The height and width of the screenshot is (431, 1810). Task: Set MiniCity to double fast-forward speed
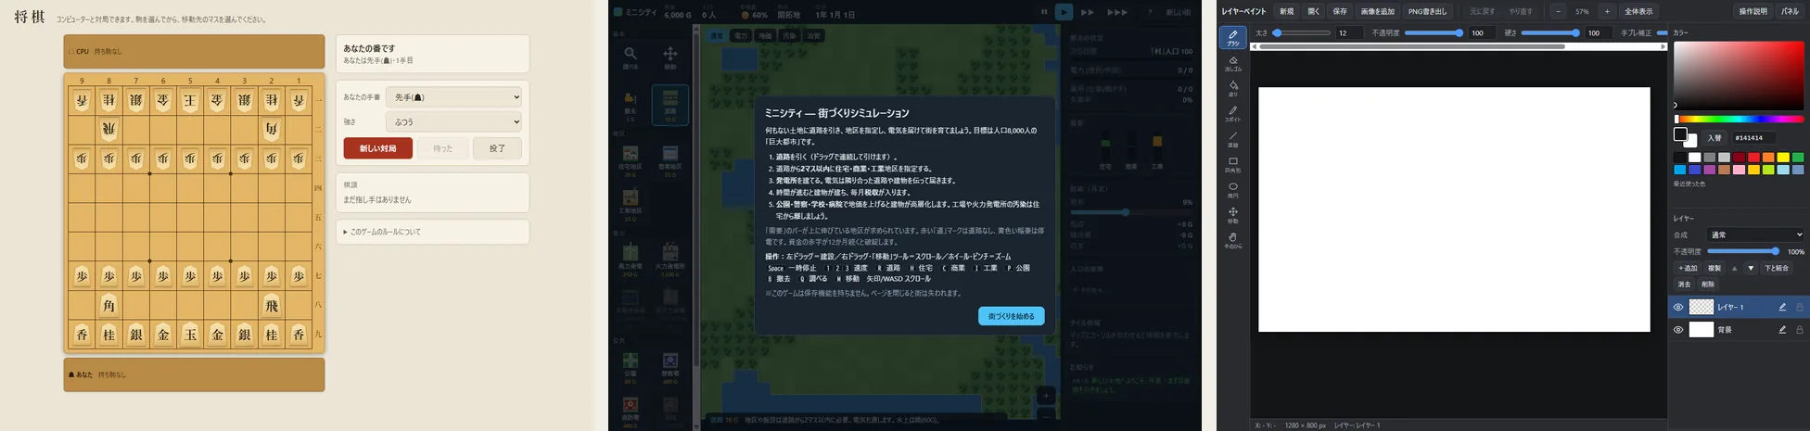tap(1088, 12)
